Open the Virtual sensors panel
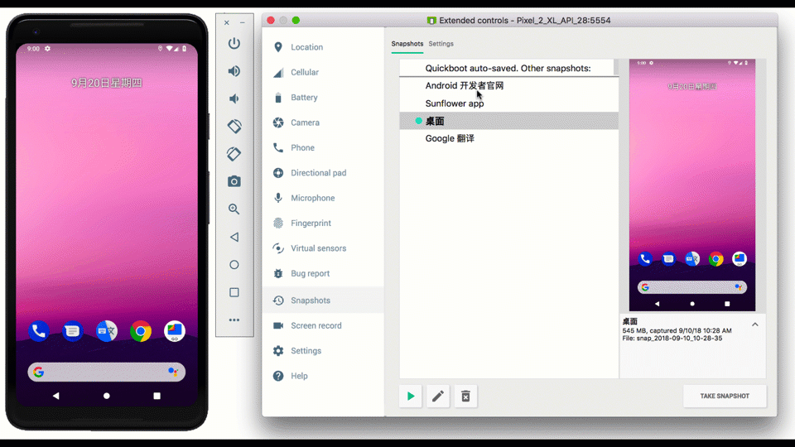Screen dimensions: 795x447 323,248
